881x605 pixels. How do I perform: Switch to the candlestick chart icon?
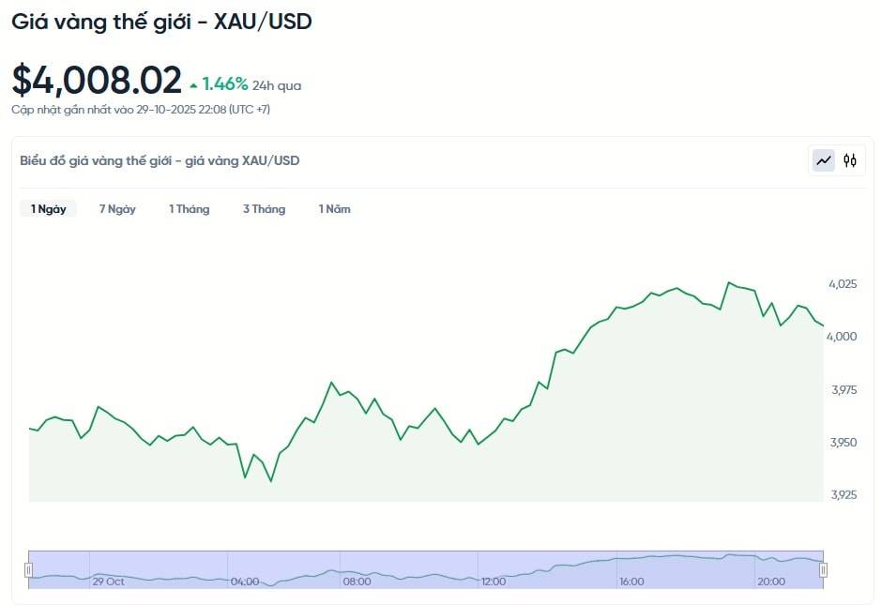coord(850,160)
